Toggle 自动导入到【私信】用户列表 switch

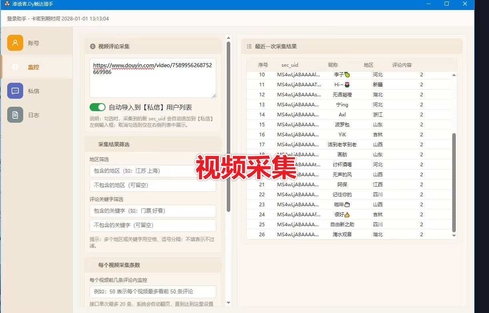[x=97, y=107]
